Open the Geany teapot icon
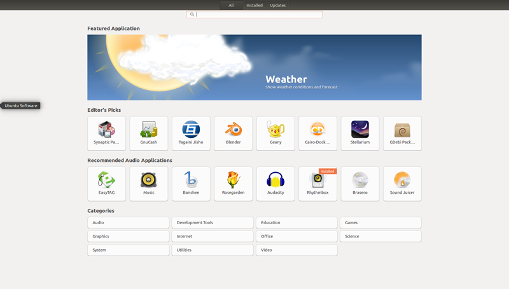This screenshot has width=509, height=289. tap(275, 130)
